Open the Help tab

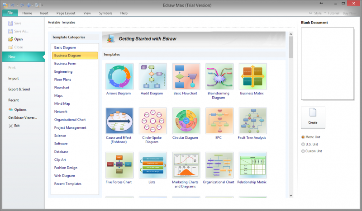(x=124, y=13)
